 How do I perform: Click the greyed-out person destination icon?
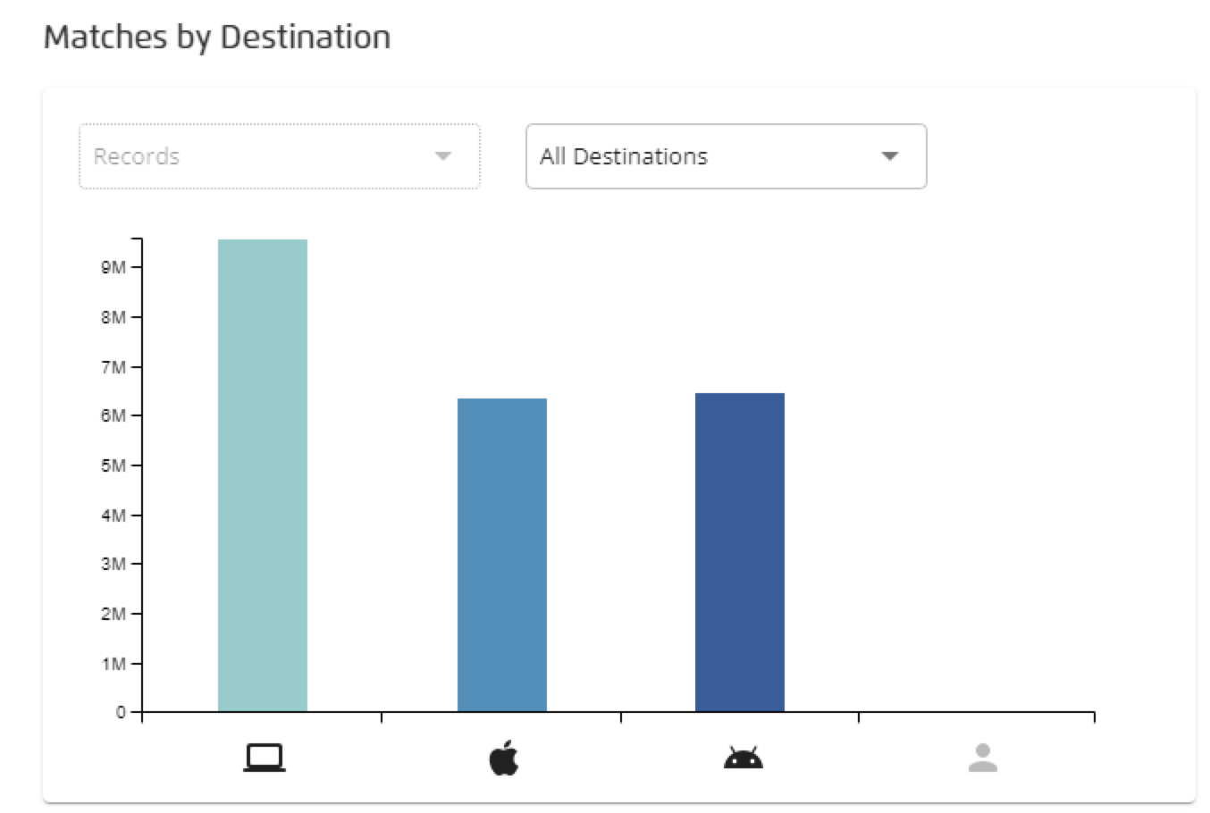982,759
